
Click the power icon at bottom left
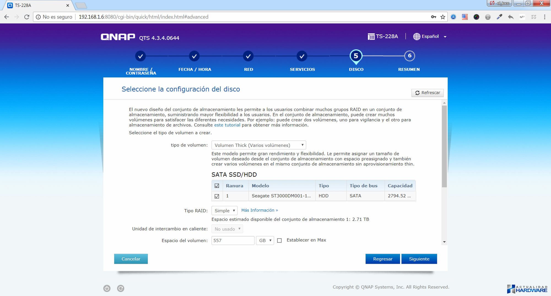pyautogui.click(x=107, y=288)
